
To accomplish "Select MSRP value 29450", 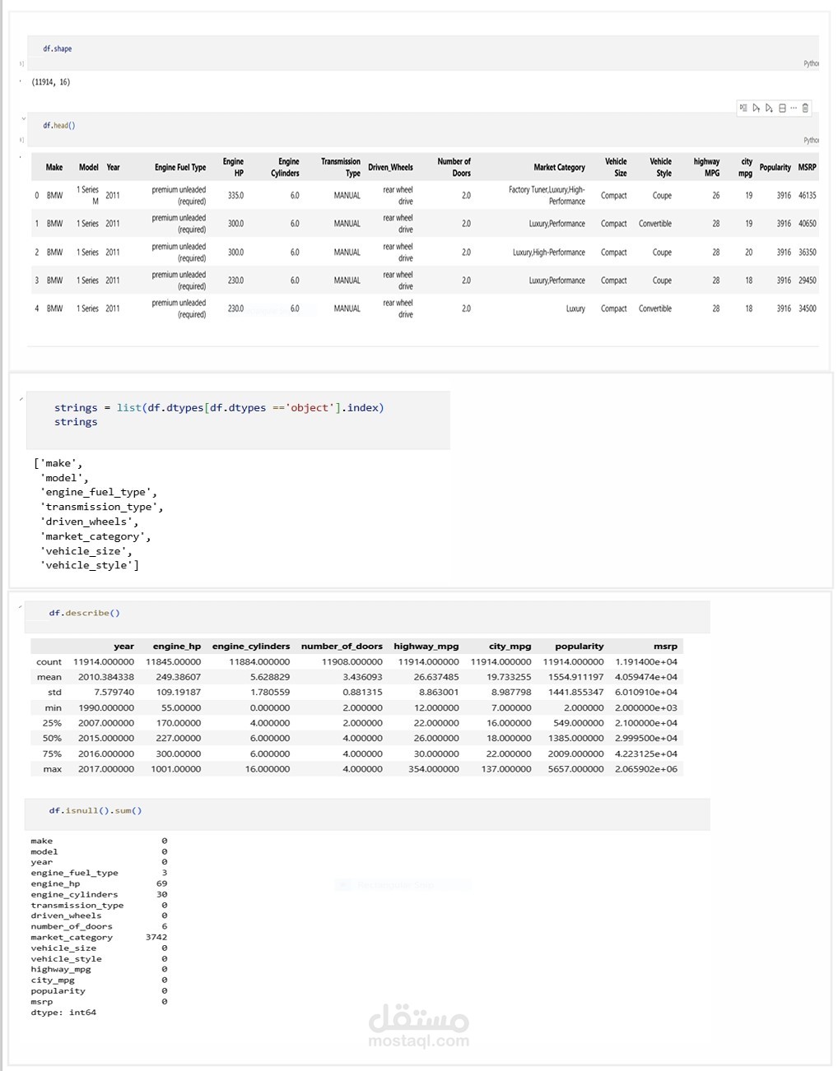I will point(807,280).
